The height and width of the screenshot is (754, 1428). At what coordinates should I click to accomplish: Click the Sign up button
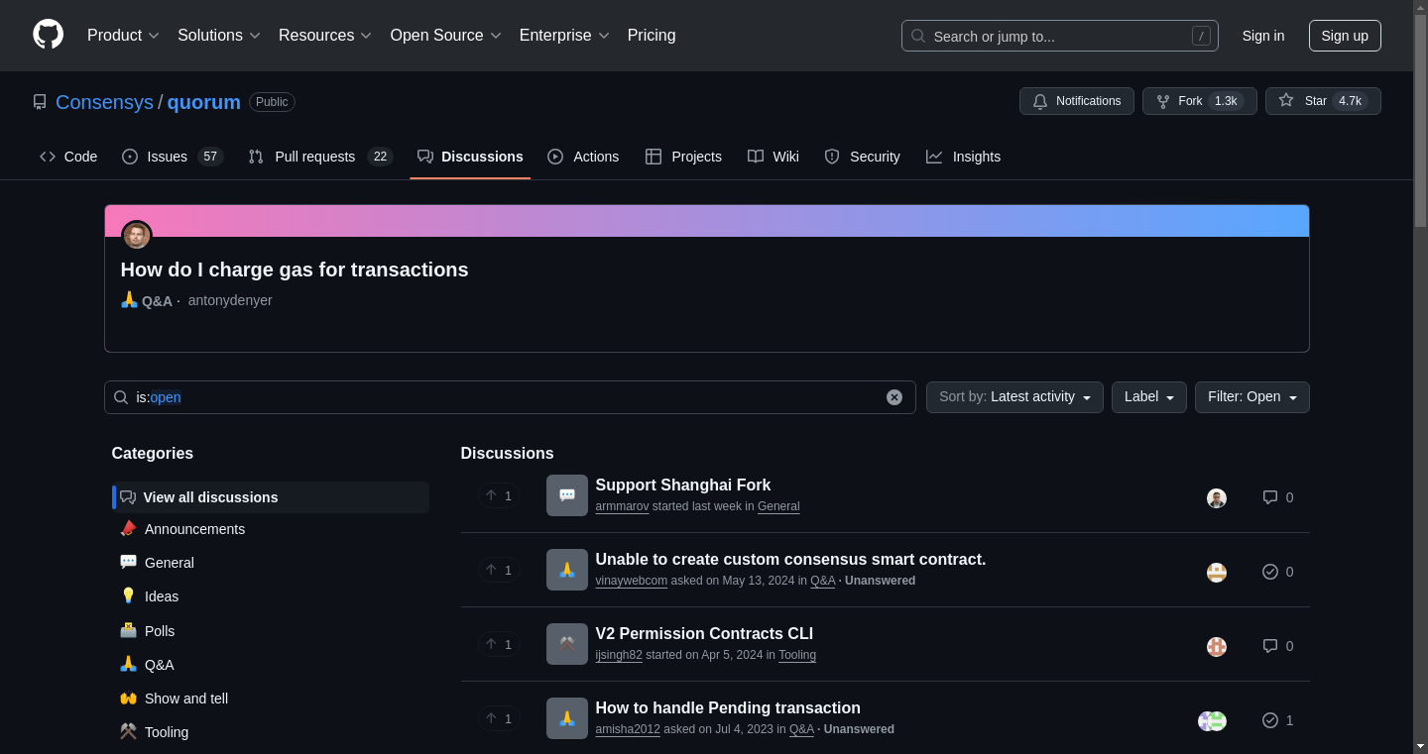(x=1345, y=36)
